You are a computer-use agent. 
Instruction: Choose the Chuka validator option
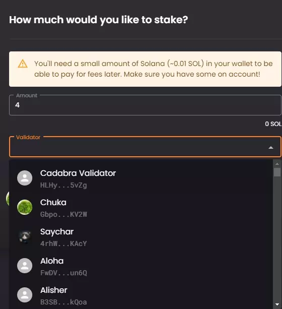[141, 207]
